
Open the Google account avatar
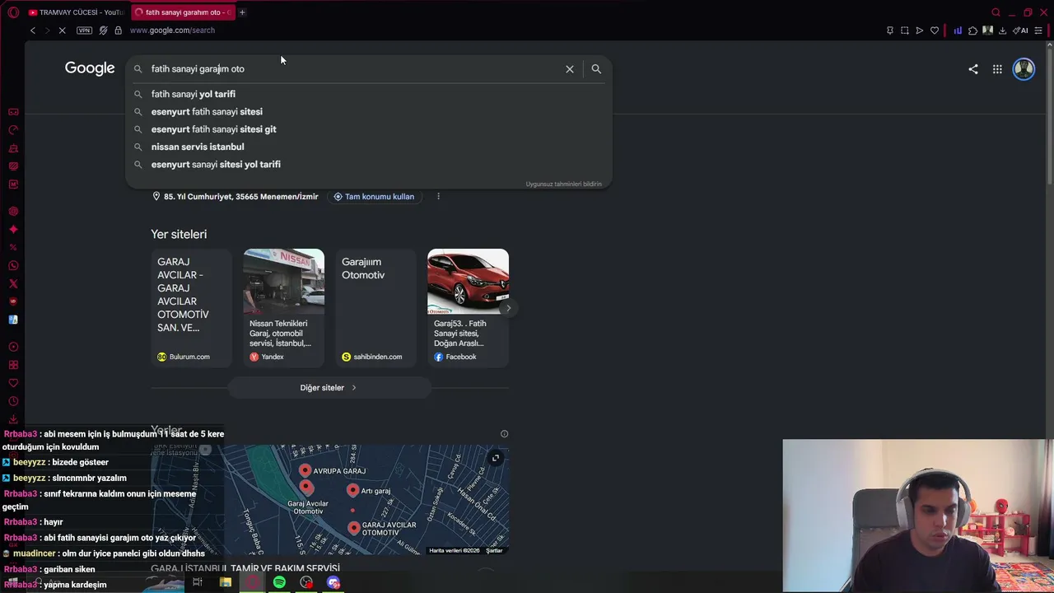pyautogui.click(x=1024, y=69)
